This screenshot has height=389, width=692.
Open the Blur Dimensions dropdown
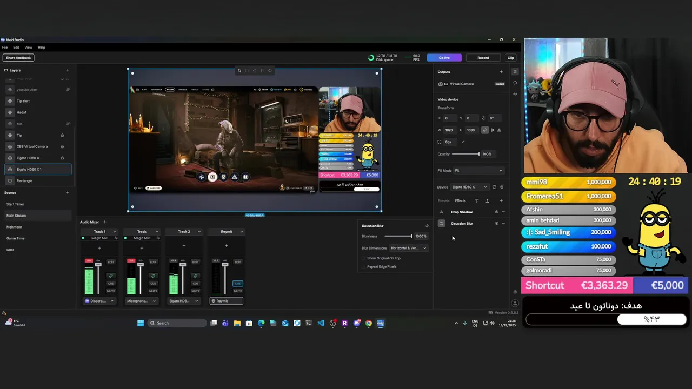(409, 248)
